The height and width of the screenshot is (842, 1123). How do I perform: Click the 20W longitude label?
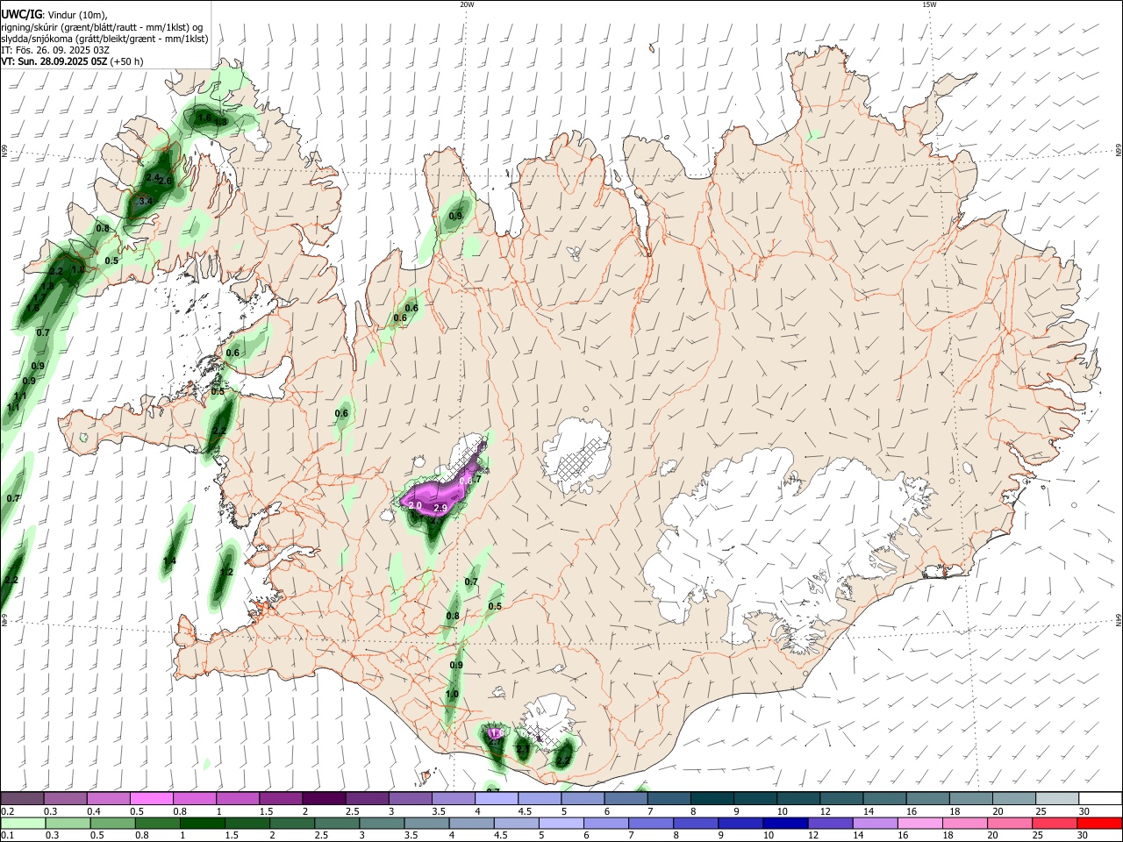[467, 4]
